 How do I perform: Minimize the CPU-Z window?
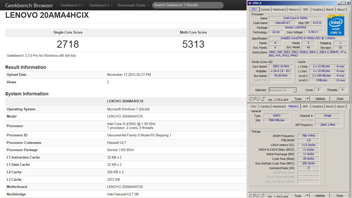[339, 3]
